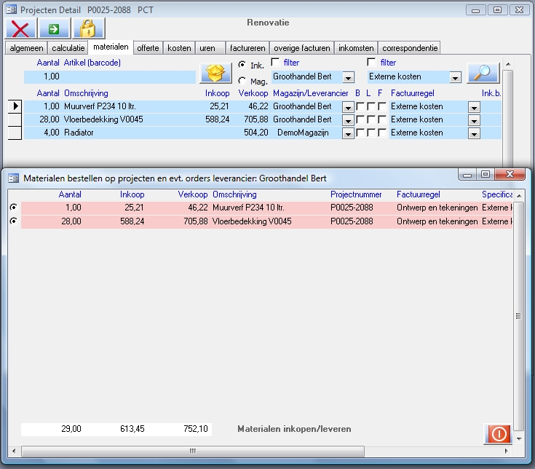
Task: Open Externe kosten filter dropdown at top
Action: 455,77
